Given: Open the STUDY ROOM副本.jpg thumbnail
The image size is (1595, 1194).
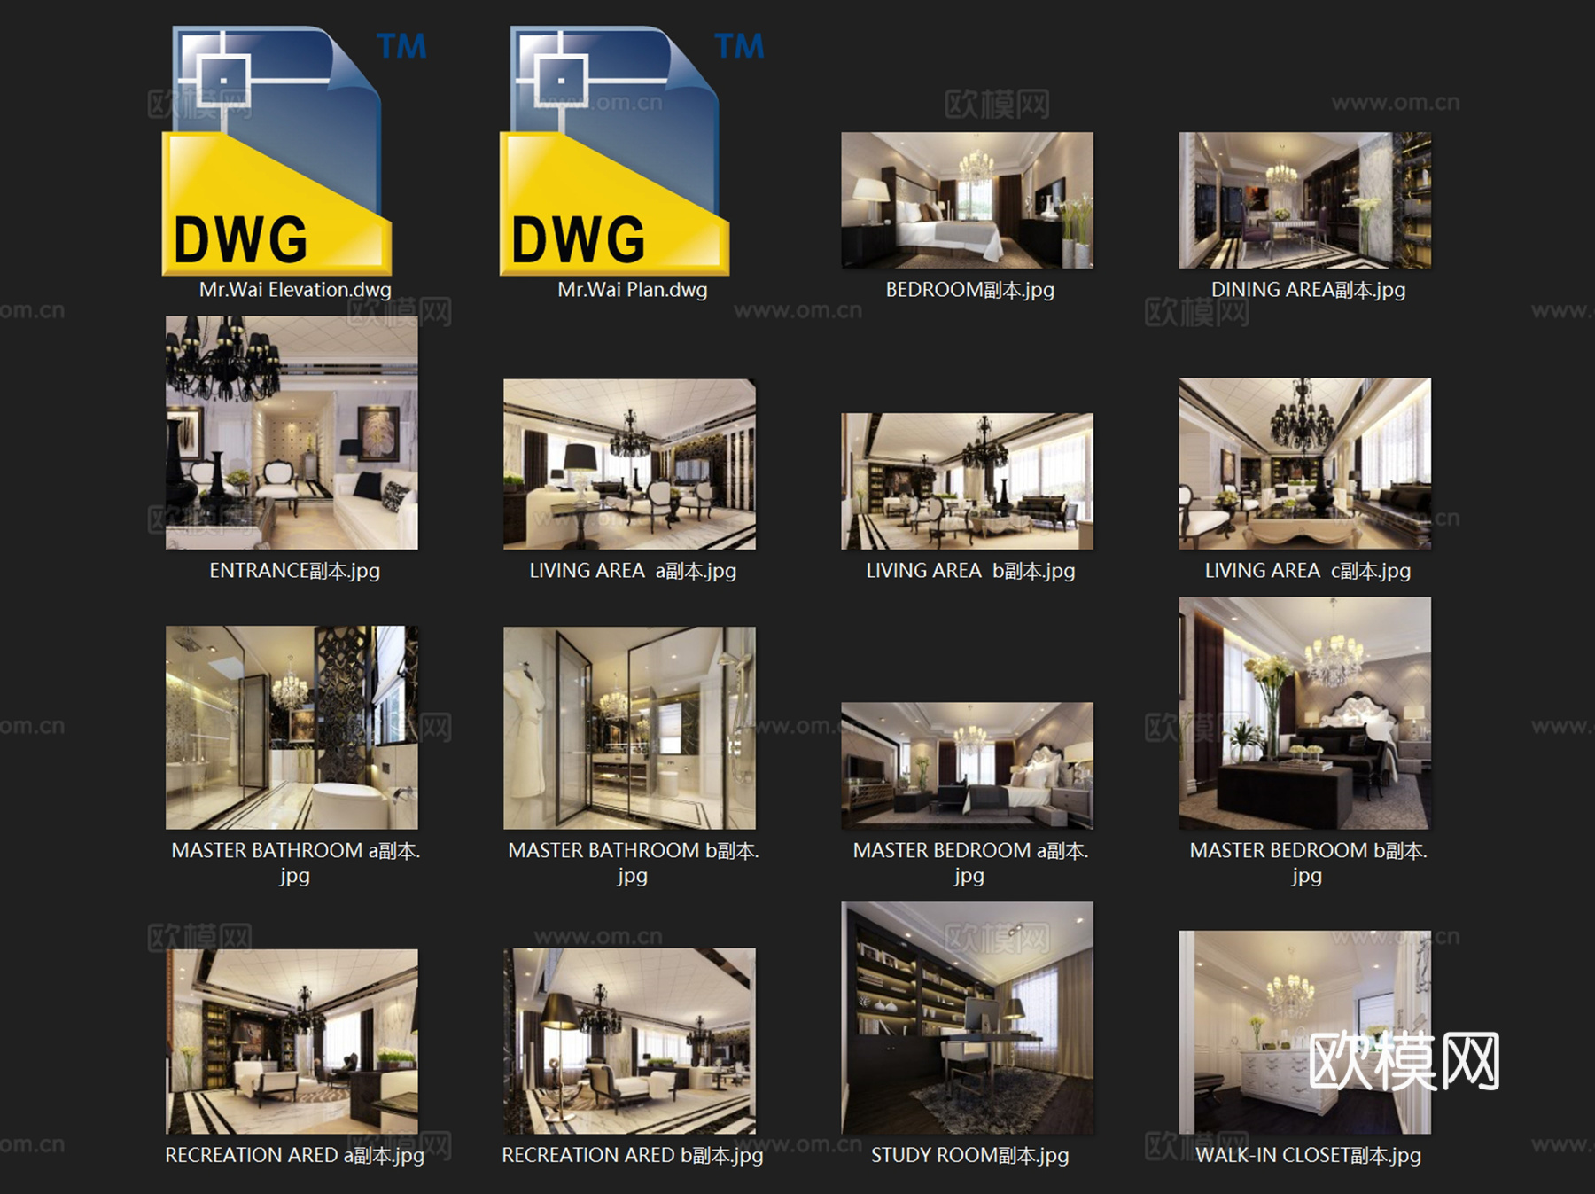Looking at the screenshot, I should point(967,1018).
